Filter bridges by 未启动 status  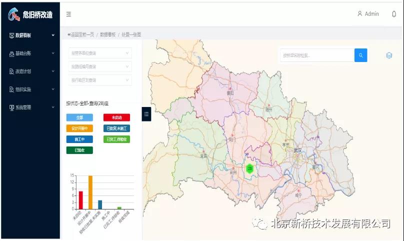pyautogui.click(x=116, y=117)
